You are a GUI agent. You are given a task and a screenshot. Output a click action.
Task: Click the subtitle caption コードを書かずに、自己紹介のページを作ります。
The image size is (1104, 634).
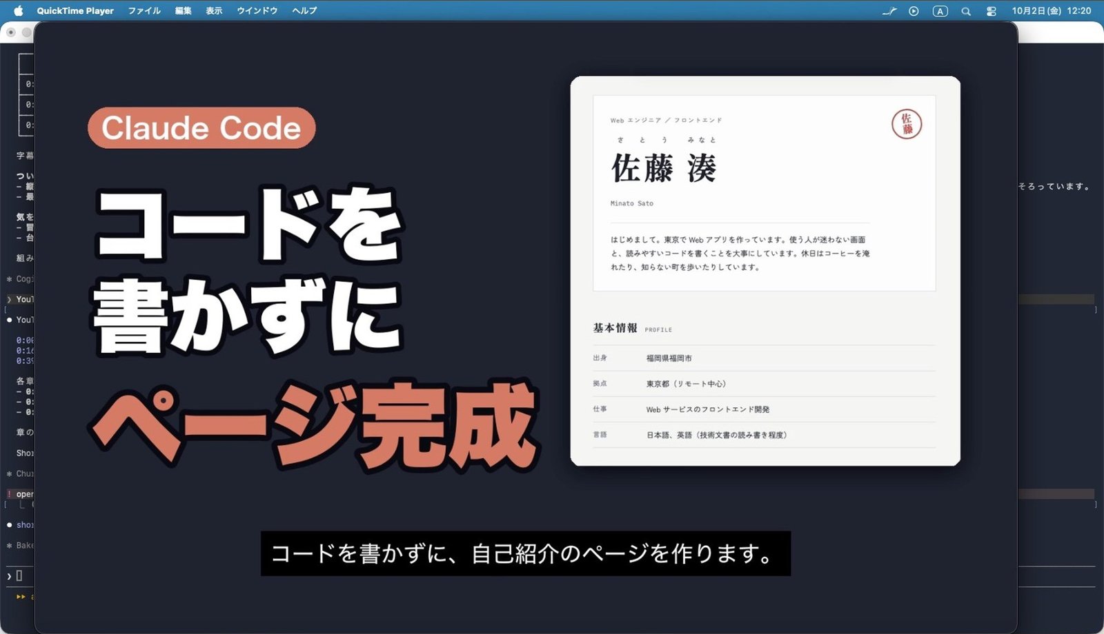(526, 553)
